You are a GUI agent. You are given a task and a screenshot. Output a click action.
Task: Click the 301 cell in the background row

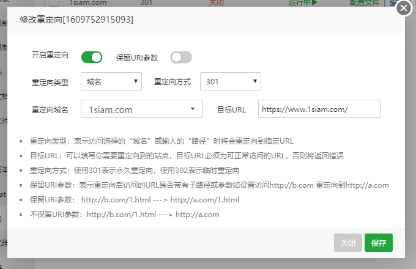146,3
